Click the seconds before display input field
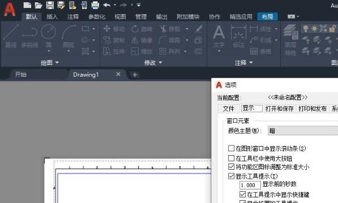 click(250, 185)
